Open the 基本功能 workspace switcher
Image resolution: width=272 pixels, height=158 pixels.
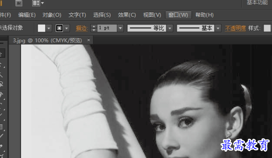click(257, 2)
